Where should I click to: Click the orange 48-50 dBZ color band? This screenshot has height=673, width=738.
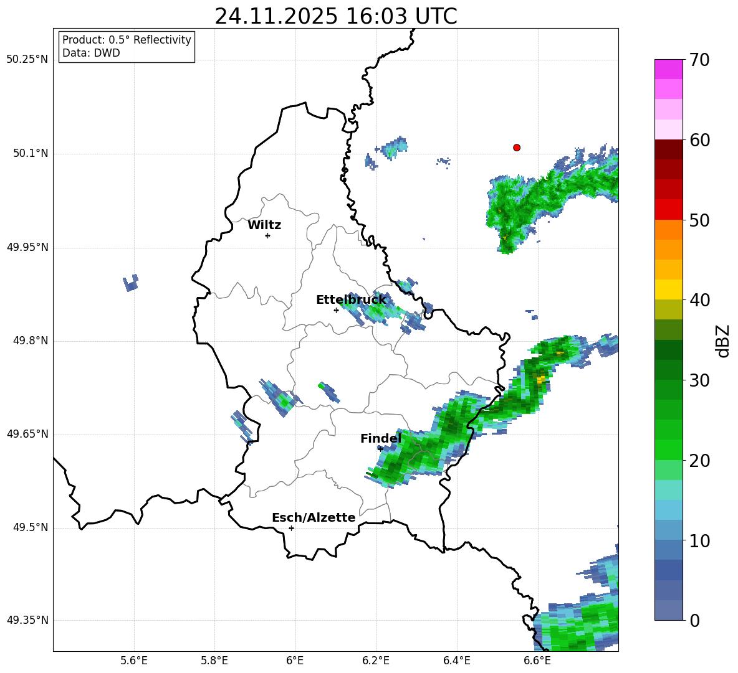(669, 229)
